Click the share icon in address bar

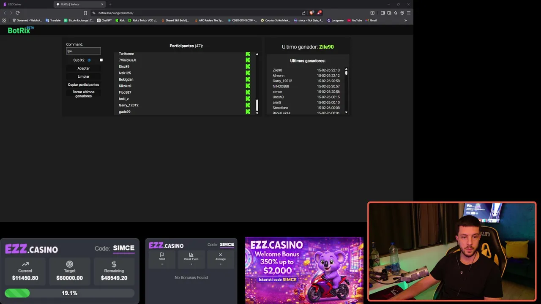tap(303, 13)
